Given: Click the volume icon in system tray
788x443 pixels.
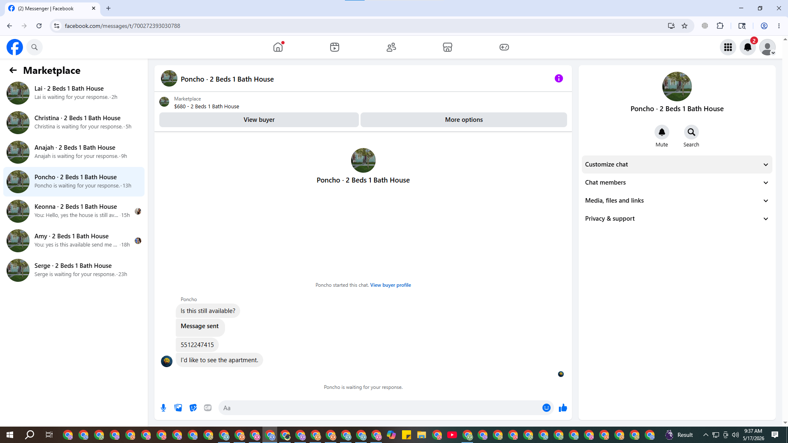Looking at the screenshot, I should click(735, 435).
